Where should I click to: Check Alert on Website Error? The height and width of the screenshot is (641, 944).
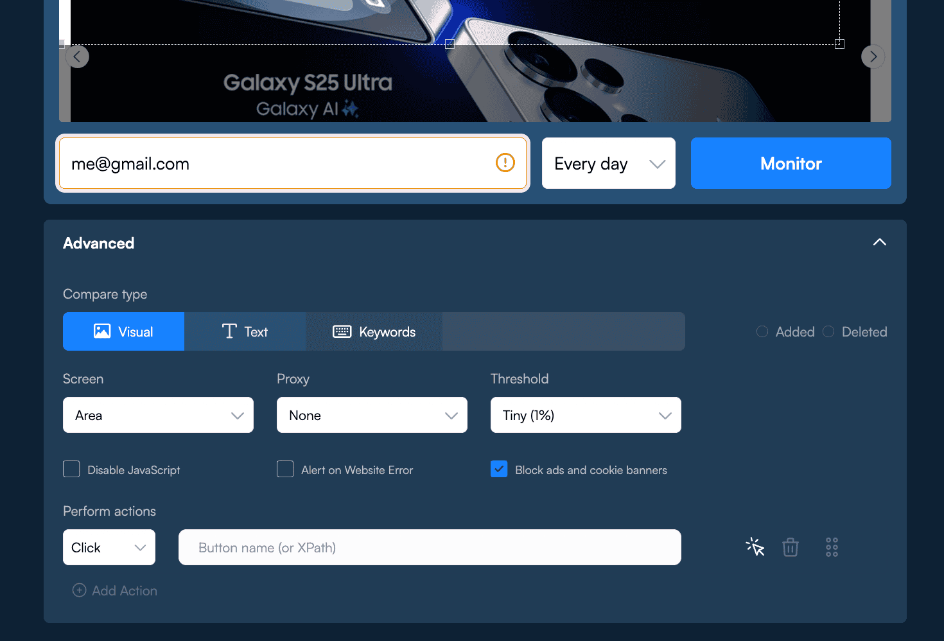coord(285,469)
